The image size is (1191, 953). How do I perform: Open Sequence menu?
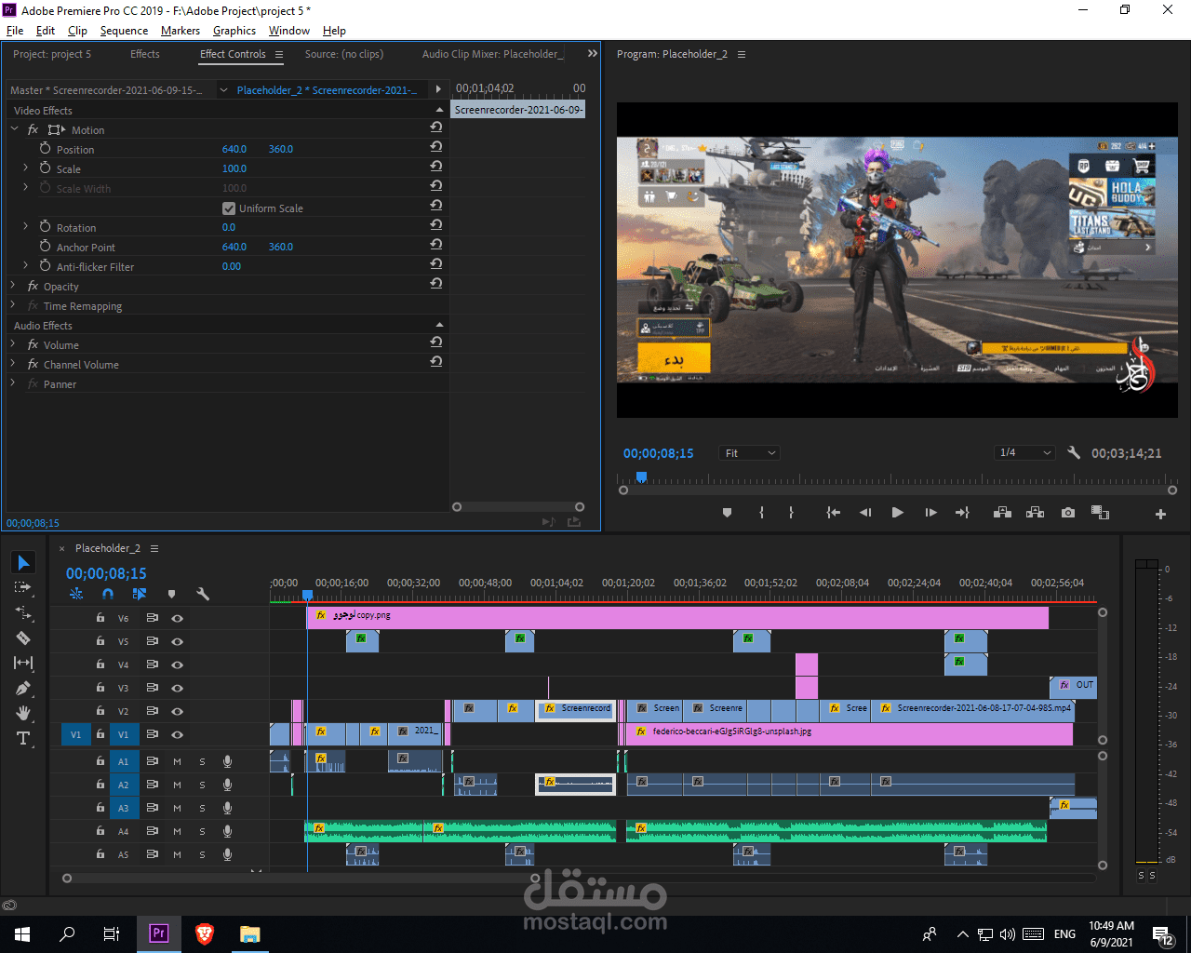pos(124,31)
